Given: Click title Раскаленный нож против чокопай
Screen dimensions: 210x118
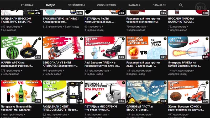Looking at the screenshot, I should [143, 20].
